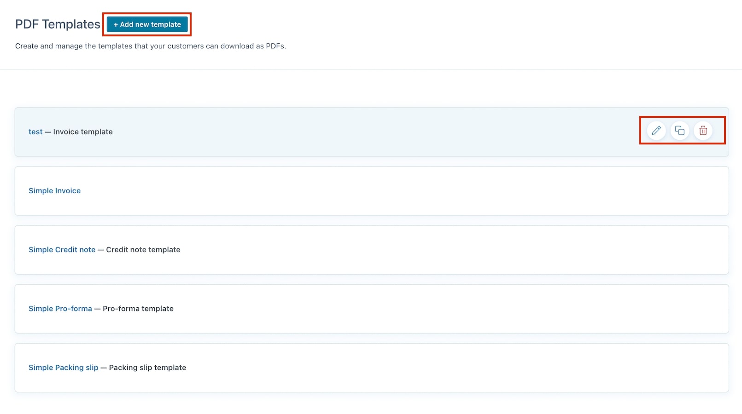The height and width of the screenshot is (414, 742).
Task: Open the Simple Credit note template
Action: (62, 249)
